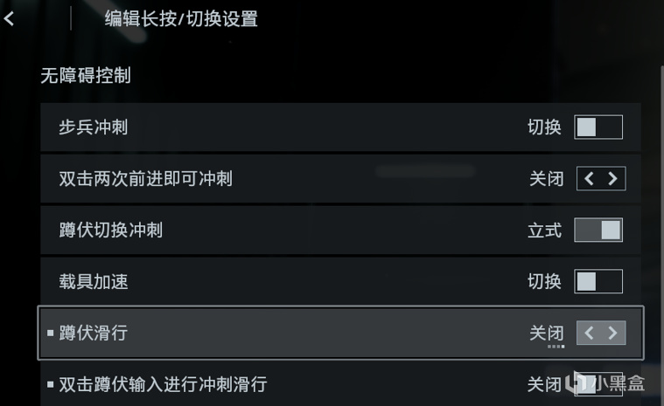Click the 无障碍控制 section header

click(86, 76)
